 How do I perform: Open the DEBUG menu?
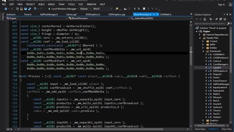point(52,4)
